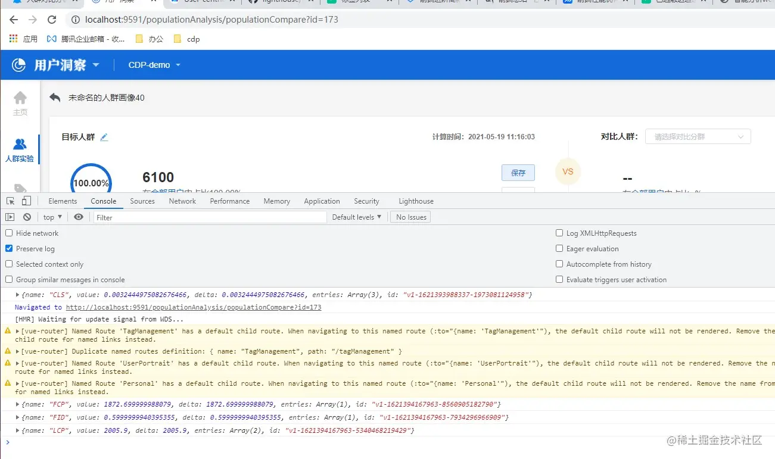Image resolution: width=775 pixels, height=459 pixels.
Task: Toggle Autocomplete from history
Action: pyautogui.click(x=559, y=264)
